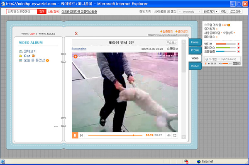Open the Car video folder

click(x=27, y=56)
